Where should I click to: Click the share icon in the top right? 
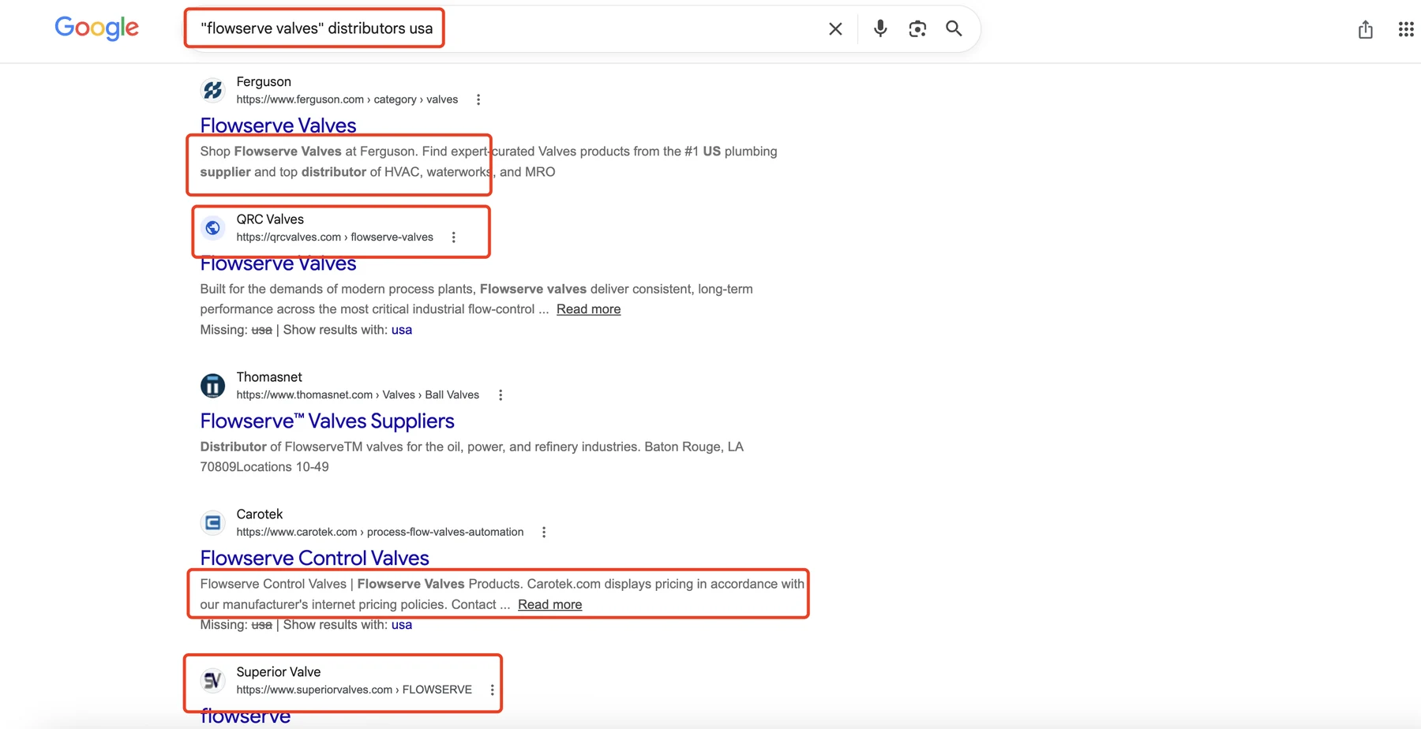pyautogui.click(x=1366, y=29)
